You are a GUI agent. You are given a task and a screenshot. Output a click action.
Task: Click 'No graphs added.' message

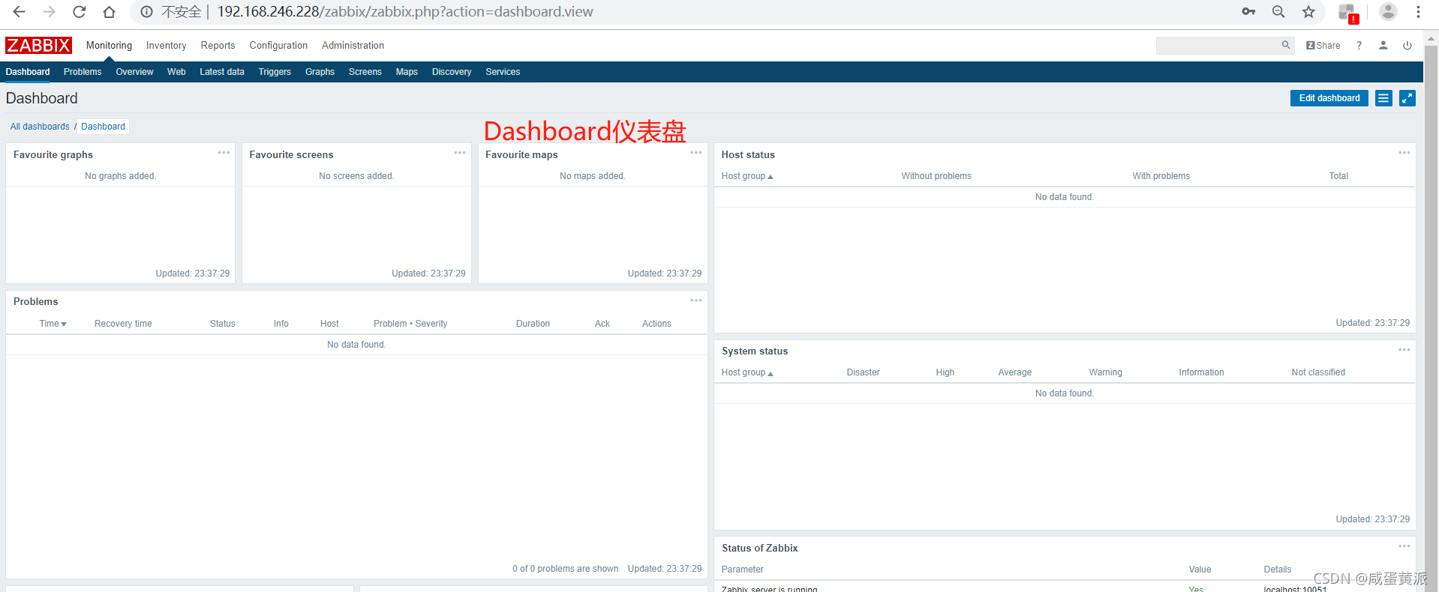(120, 176)
